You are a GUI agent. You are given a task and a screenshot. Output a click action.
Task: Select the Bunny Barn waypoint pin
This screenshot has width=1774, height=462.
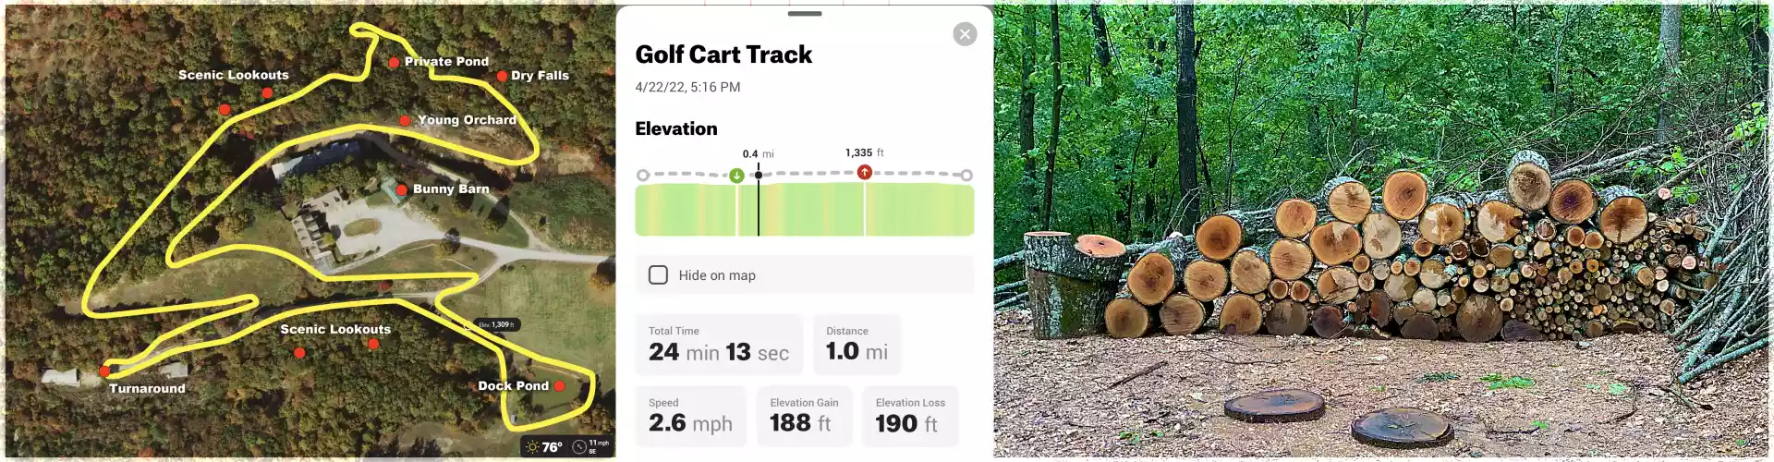point(401,190)
